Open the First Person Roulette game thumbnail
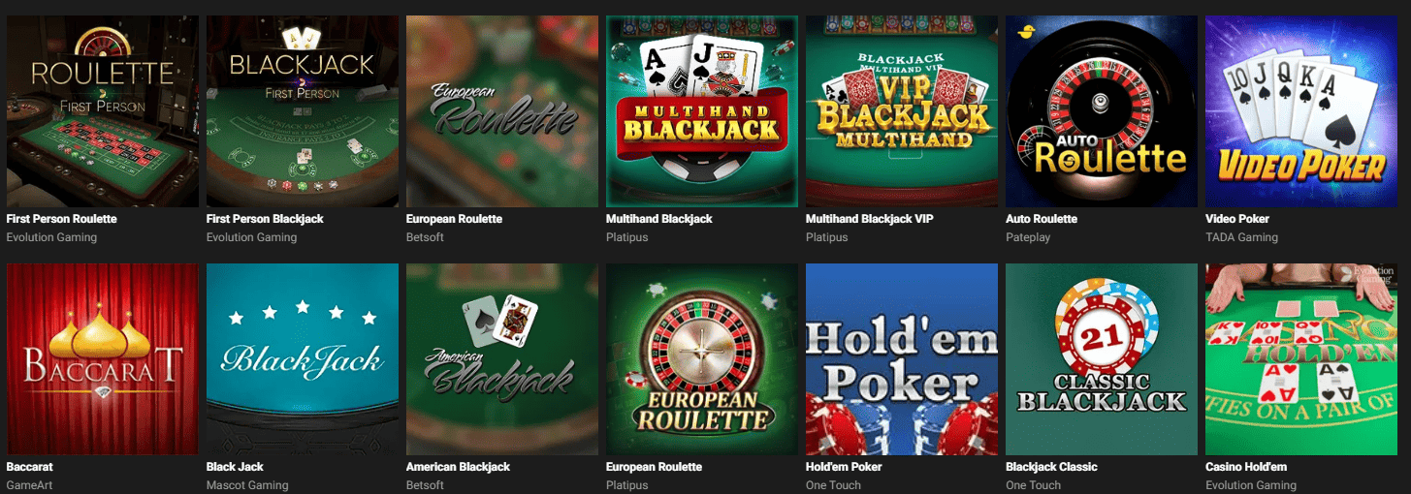Screen dimensions: 1411x494 tap(103, 111)
